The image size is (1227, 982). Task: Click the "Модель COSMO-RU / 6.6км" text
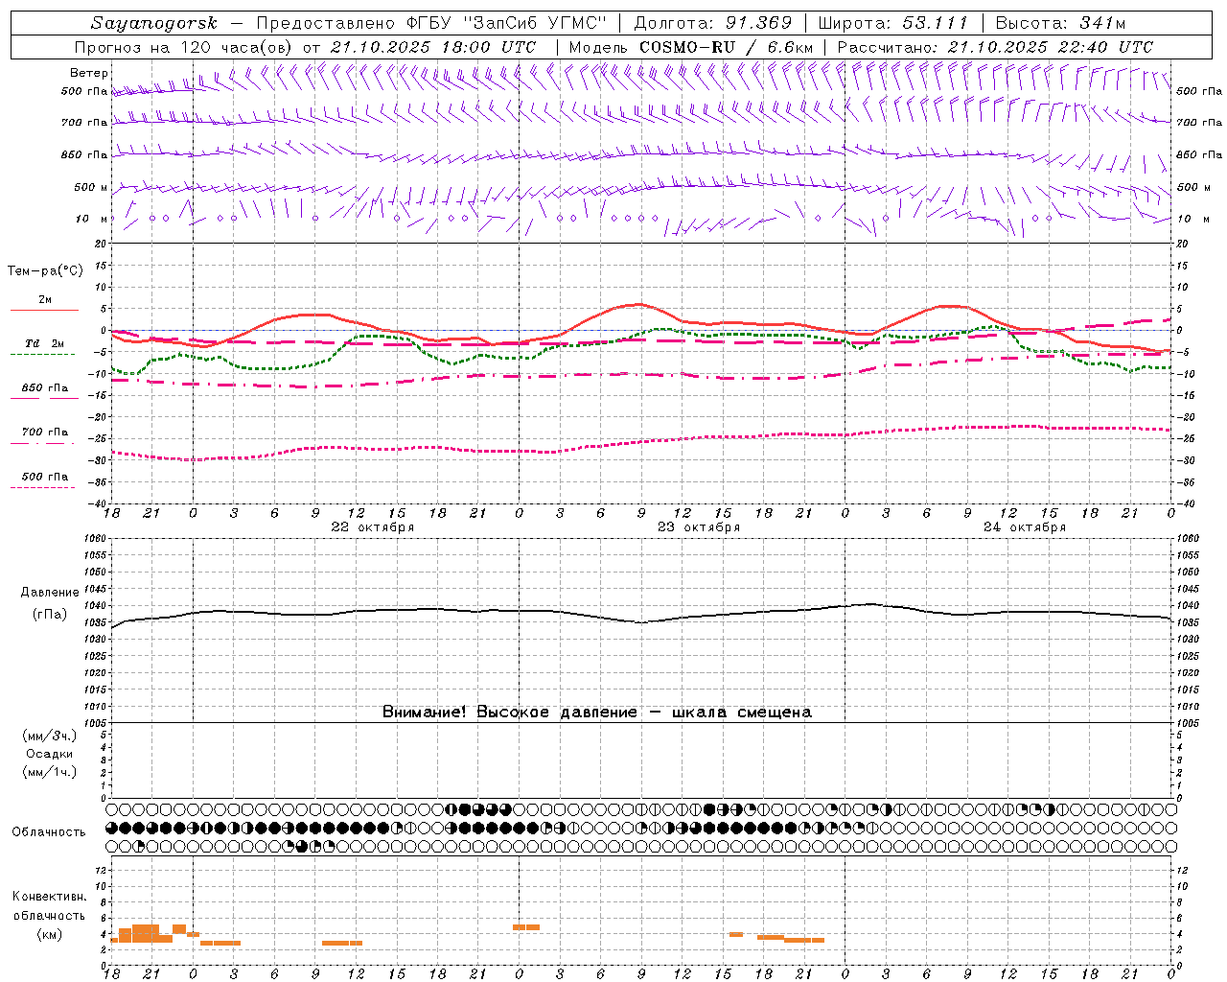pyautogui.click(x=691, y=47)
